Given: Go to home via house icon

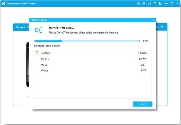Looking at the screenshot, I should (149, 3).
